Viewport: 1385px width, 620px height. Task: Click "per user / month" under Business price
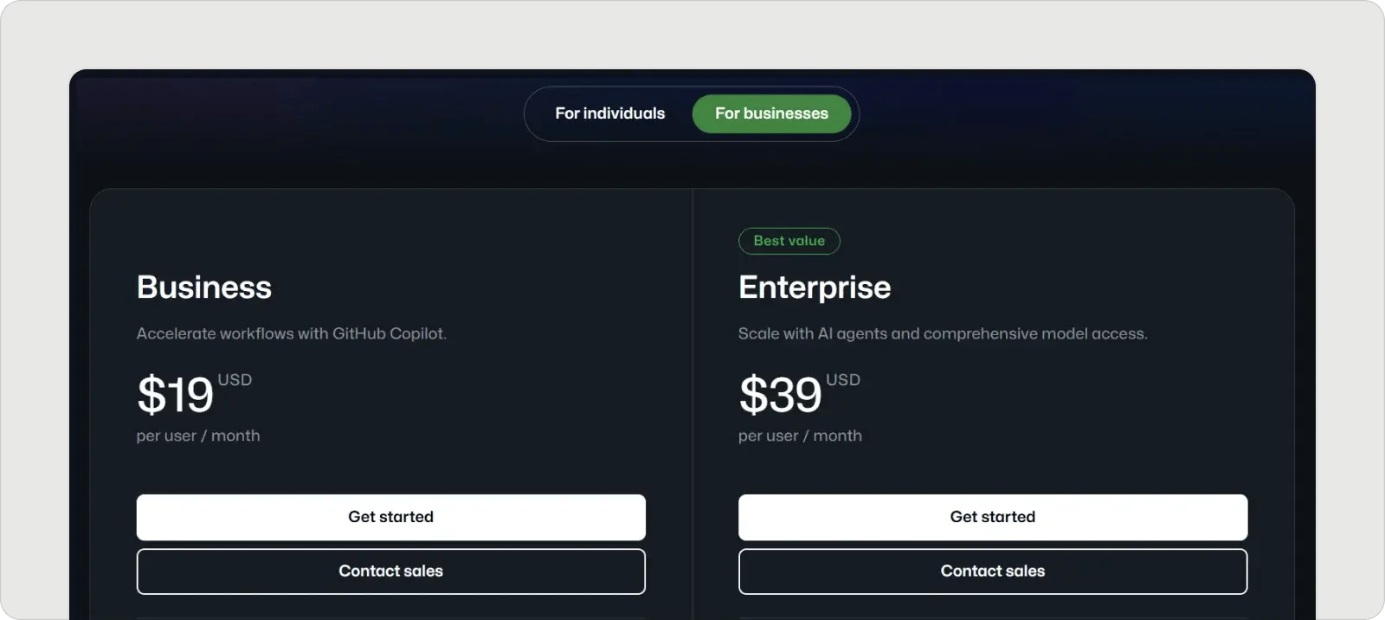click(197, 436)
